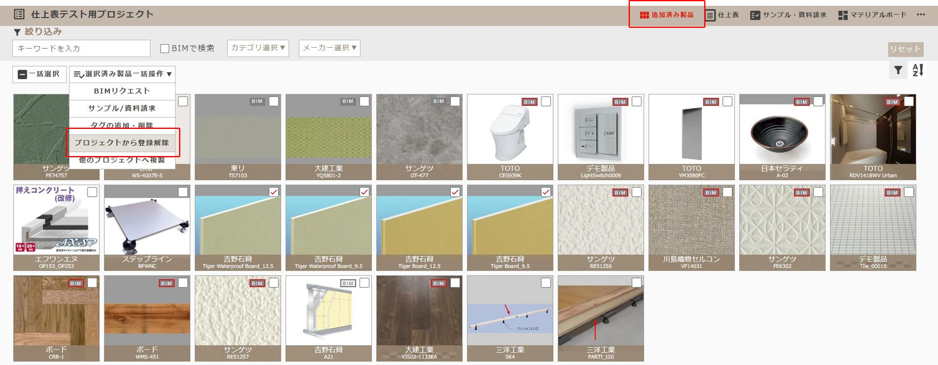This screenshot has height=365, width=938.
Task: Select サンプル/資料請求 in the bulk menu
Action: click(x=122, y=108)
